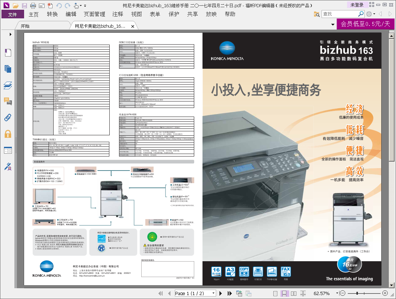Go to next page arrow
The width and height of the screenshot is (396, 299).
221,294
